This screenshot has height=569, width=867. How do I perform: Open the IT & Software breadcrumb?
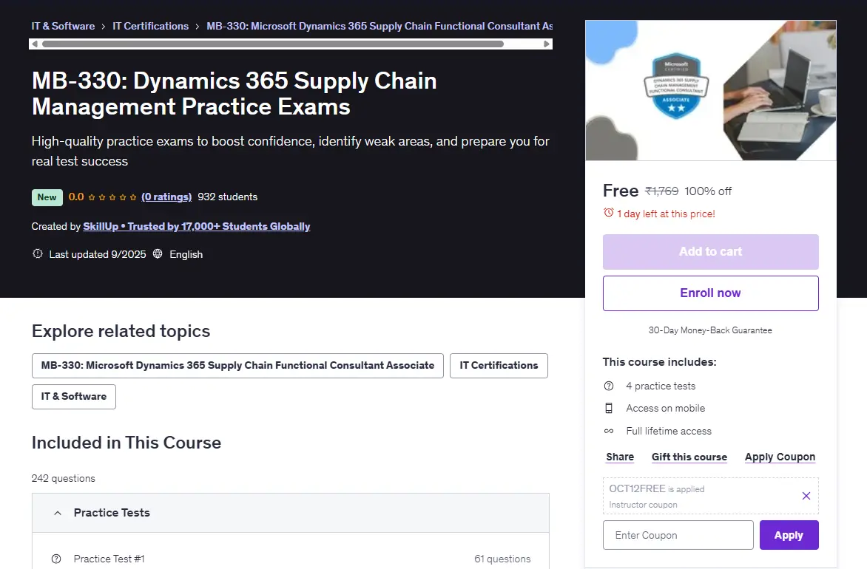pyautogui.click(x=63, y=26)
